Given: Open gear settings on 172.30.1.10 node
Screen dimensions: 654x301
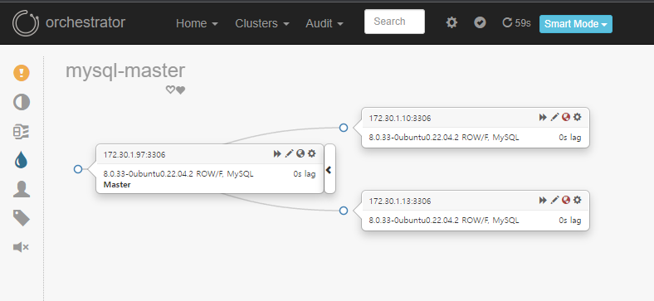Looking at the screenshot, I should 578,117.
